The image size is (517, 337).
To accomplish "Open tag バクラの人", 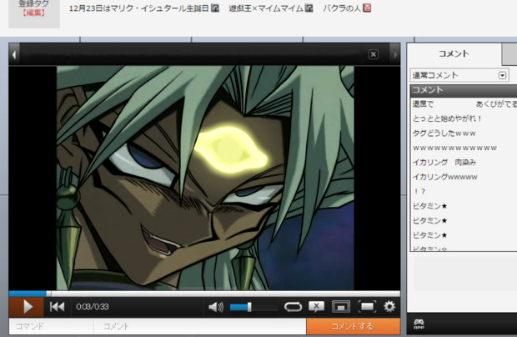I will point(342,8).
